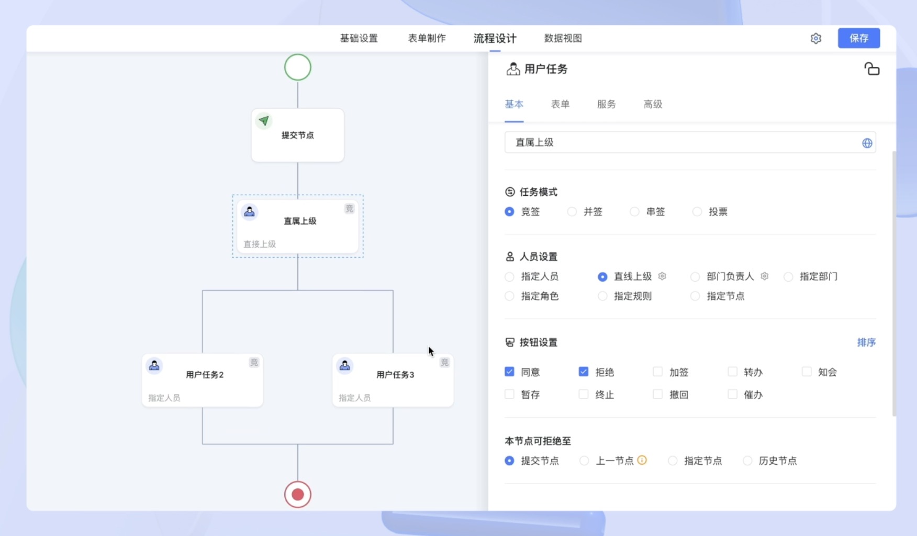Viewport: 917px width, 536px height.
Task: Click the paper plane icon on 提交节点
Action: click(x=264, y=121)
